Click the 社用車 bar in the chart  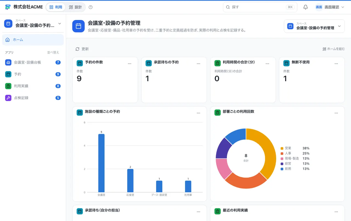(188, 186)
